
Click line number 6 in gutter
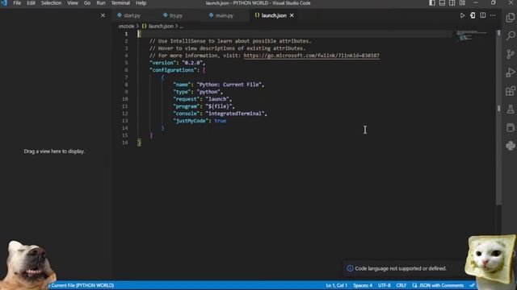126,70
